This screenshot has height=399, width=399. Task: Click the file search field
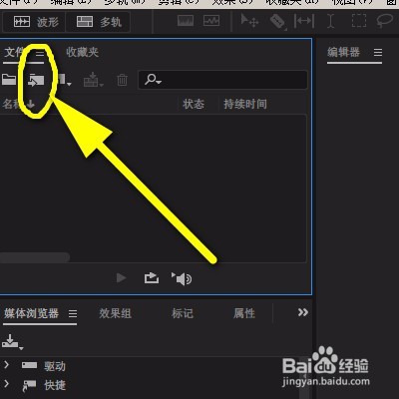(x=222, y=80)
